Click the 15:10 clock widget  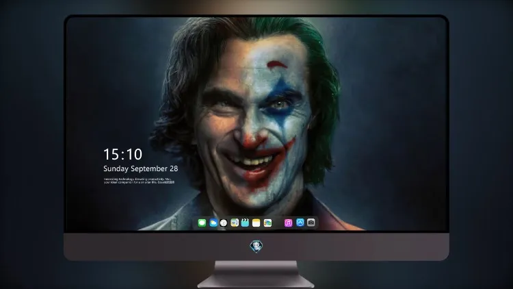(122, 154)
